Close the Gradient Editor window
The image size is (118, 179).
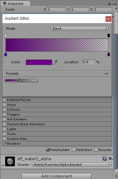pos(108,19)
